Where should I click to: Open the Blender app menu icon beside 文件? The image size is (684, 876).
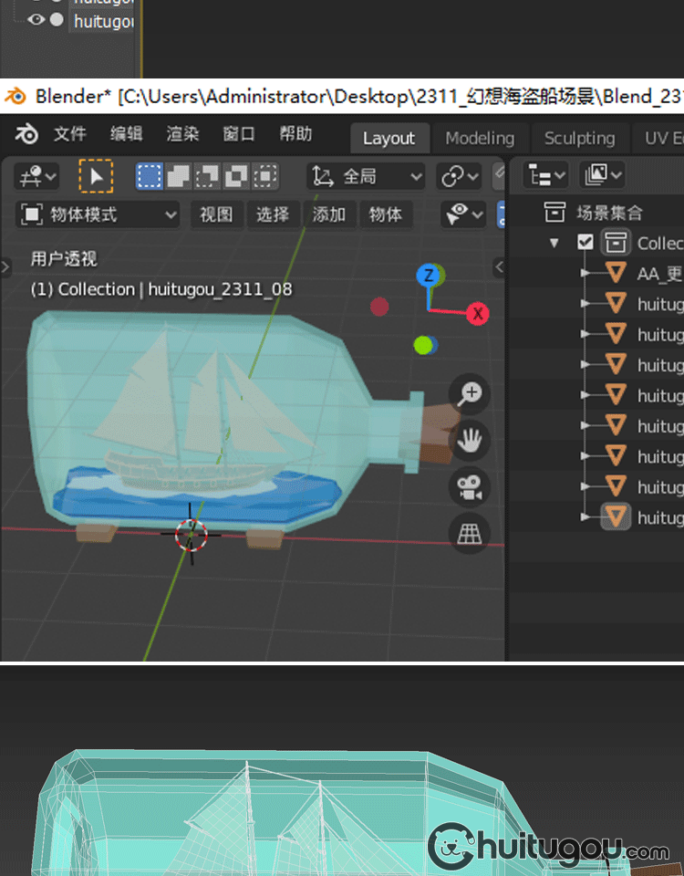pos(26,134)
